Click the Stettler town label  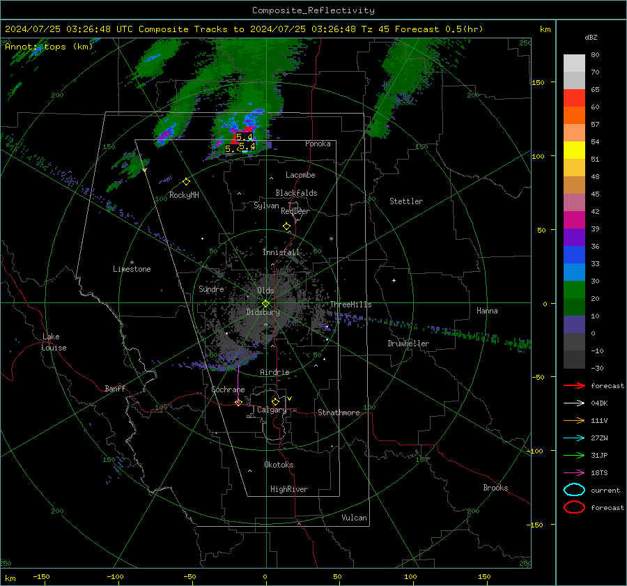pos(406,201)
